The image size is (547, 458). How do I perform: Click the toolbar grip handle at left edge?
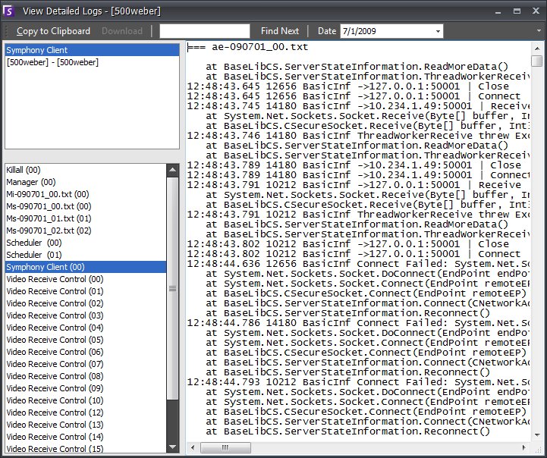[x=6, y=31]
